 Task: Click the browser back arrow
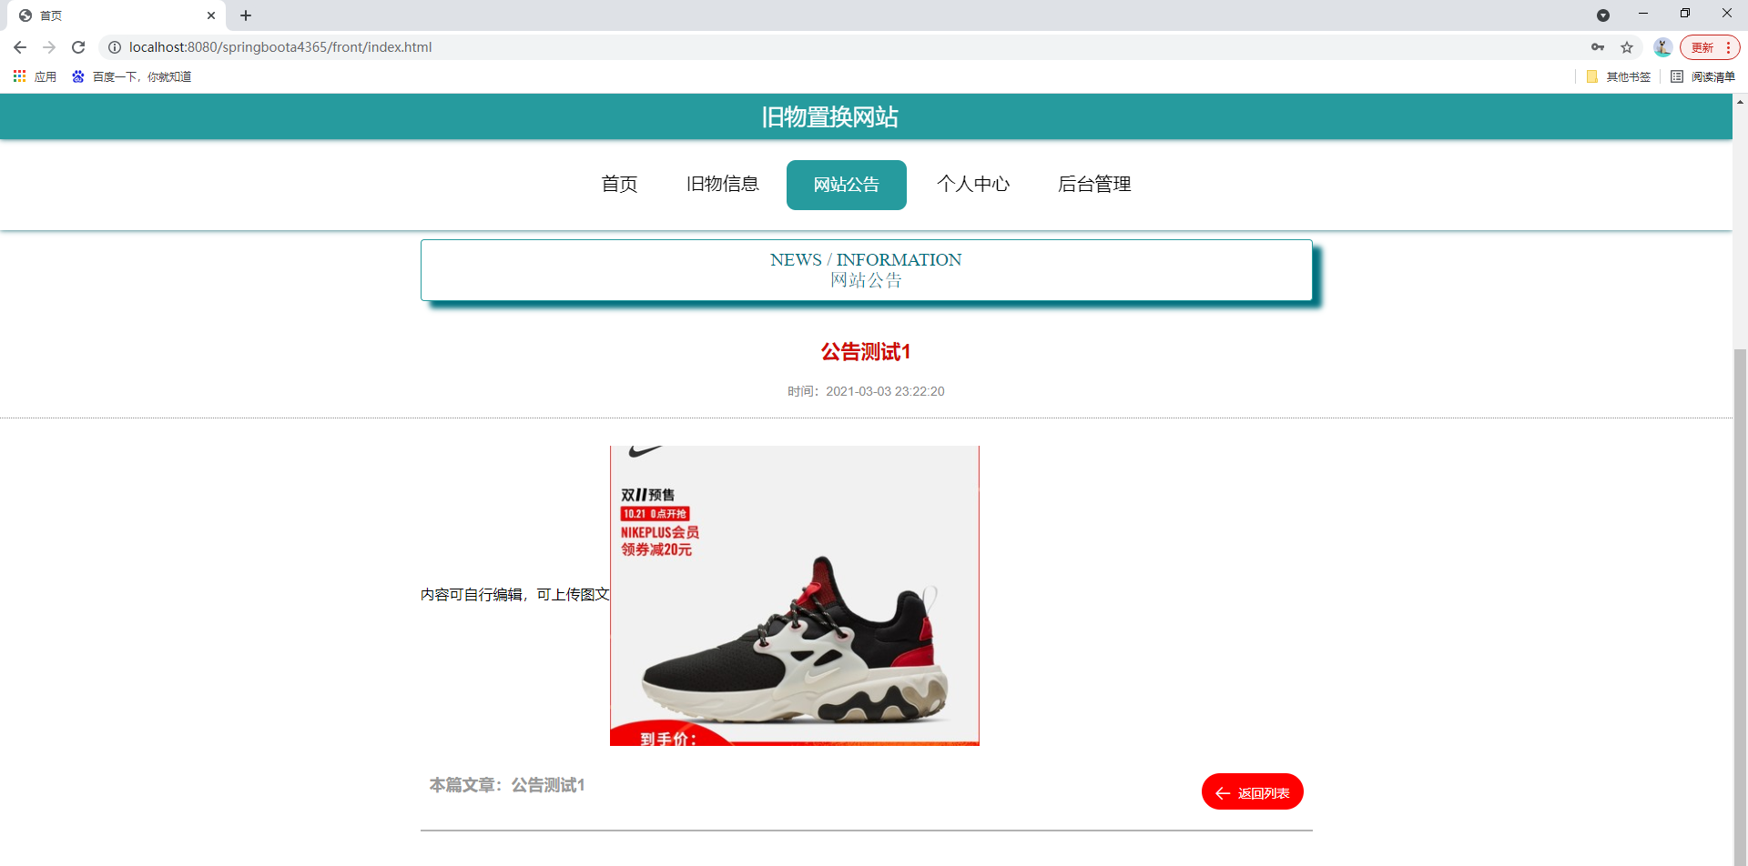pos(20,47)
